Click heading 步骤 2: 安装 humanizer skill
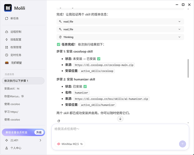The height and width of the screenshot is (155, 194). click(76, 79)
